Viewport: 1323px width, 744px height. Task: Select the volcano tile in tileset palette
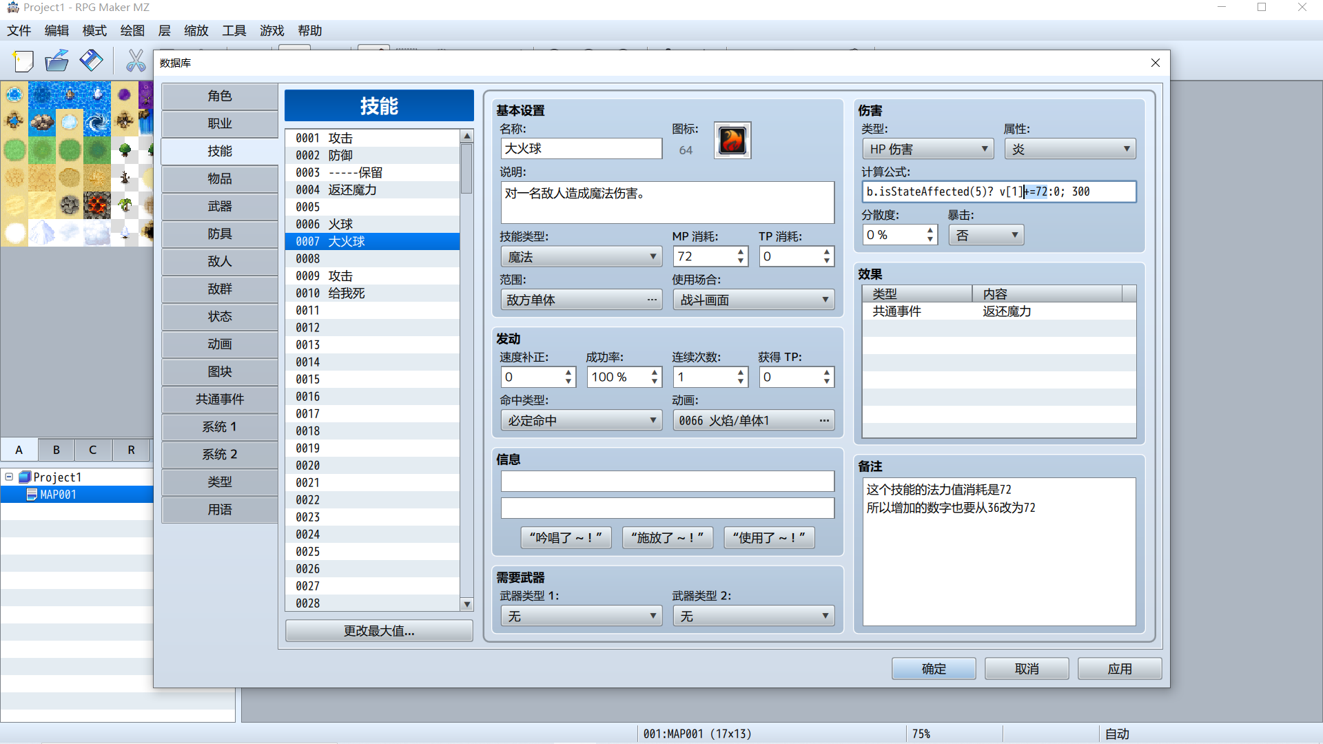click(x=96, y=205)
